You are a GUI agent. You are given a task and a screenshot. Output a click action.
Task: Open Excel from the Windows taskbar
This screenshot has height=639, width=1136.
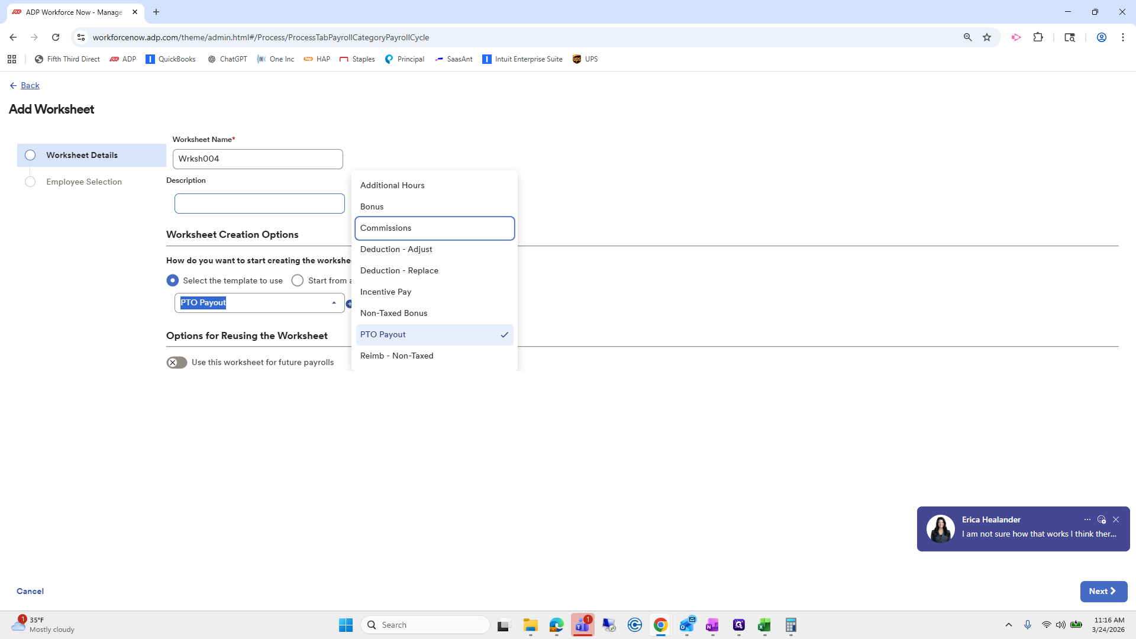(764, 625)
